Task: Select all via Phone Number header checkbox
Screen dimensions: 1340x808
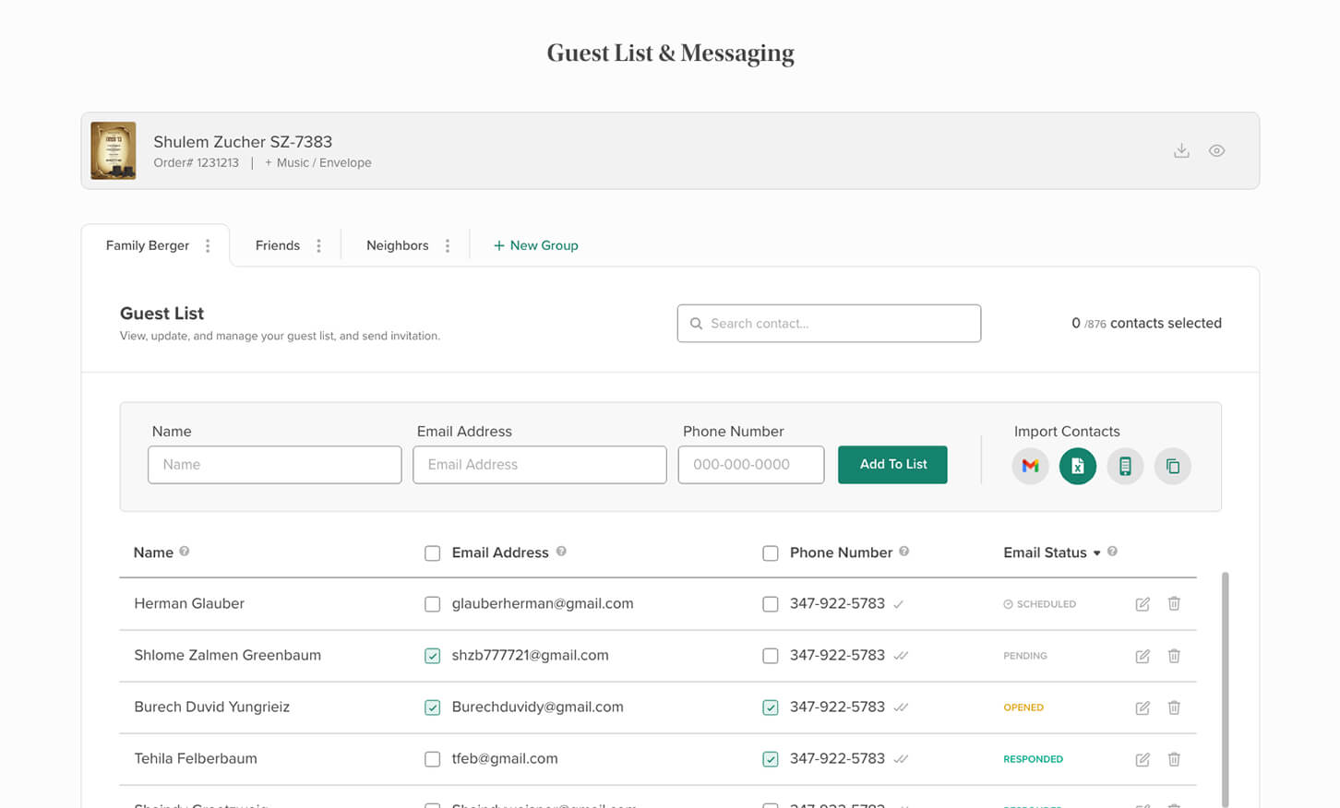Action: pyautogui.click(x=771, y=553)
